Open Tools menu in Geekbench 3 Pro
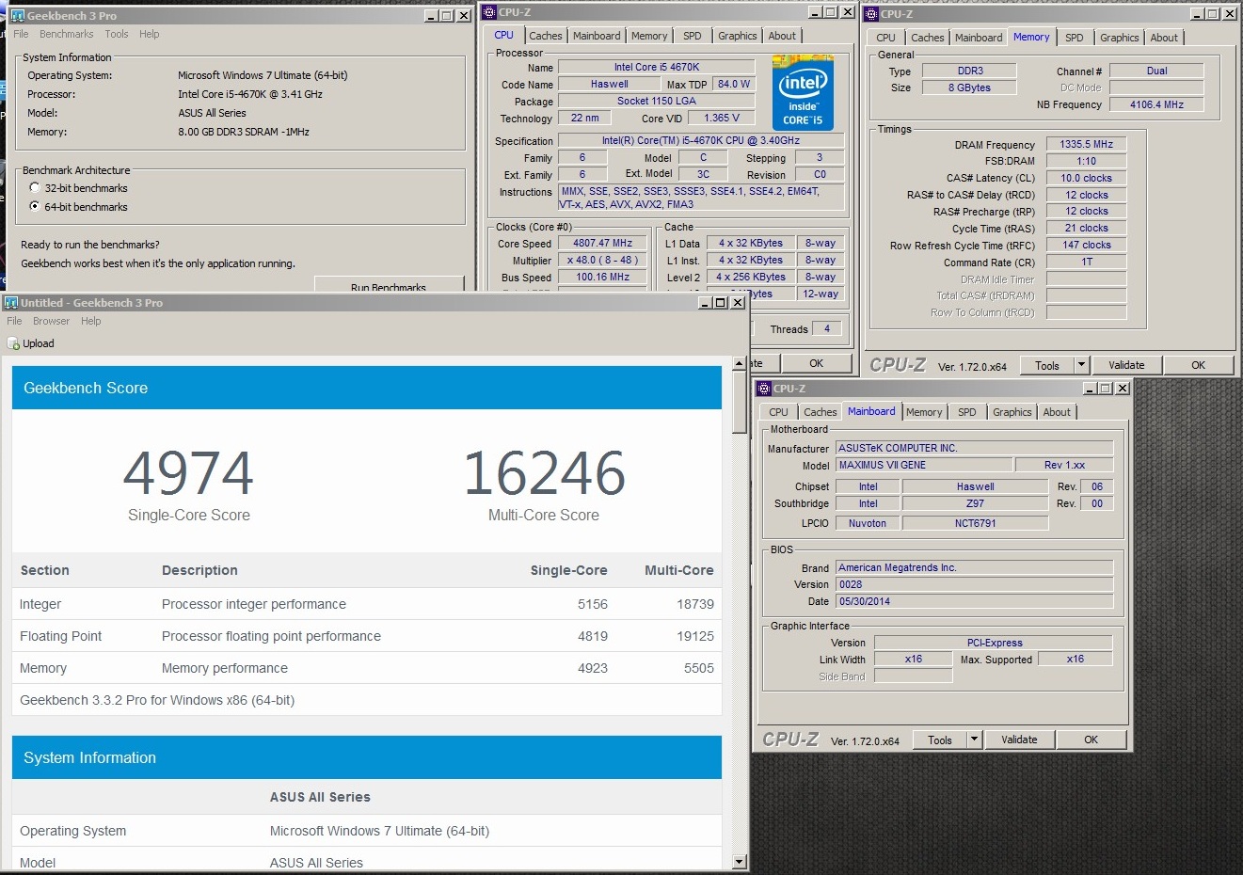Screen dimensions: 1243x875 117,34
